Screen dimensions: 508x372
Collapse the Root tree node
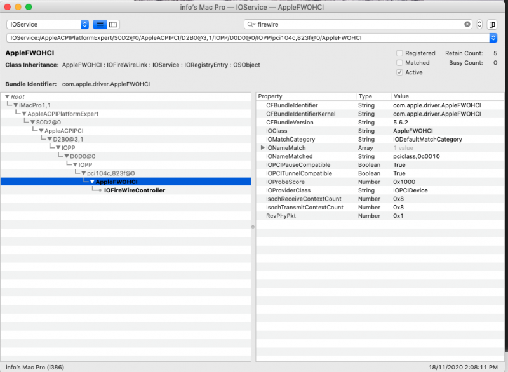[x=7, y=96]
